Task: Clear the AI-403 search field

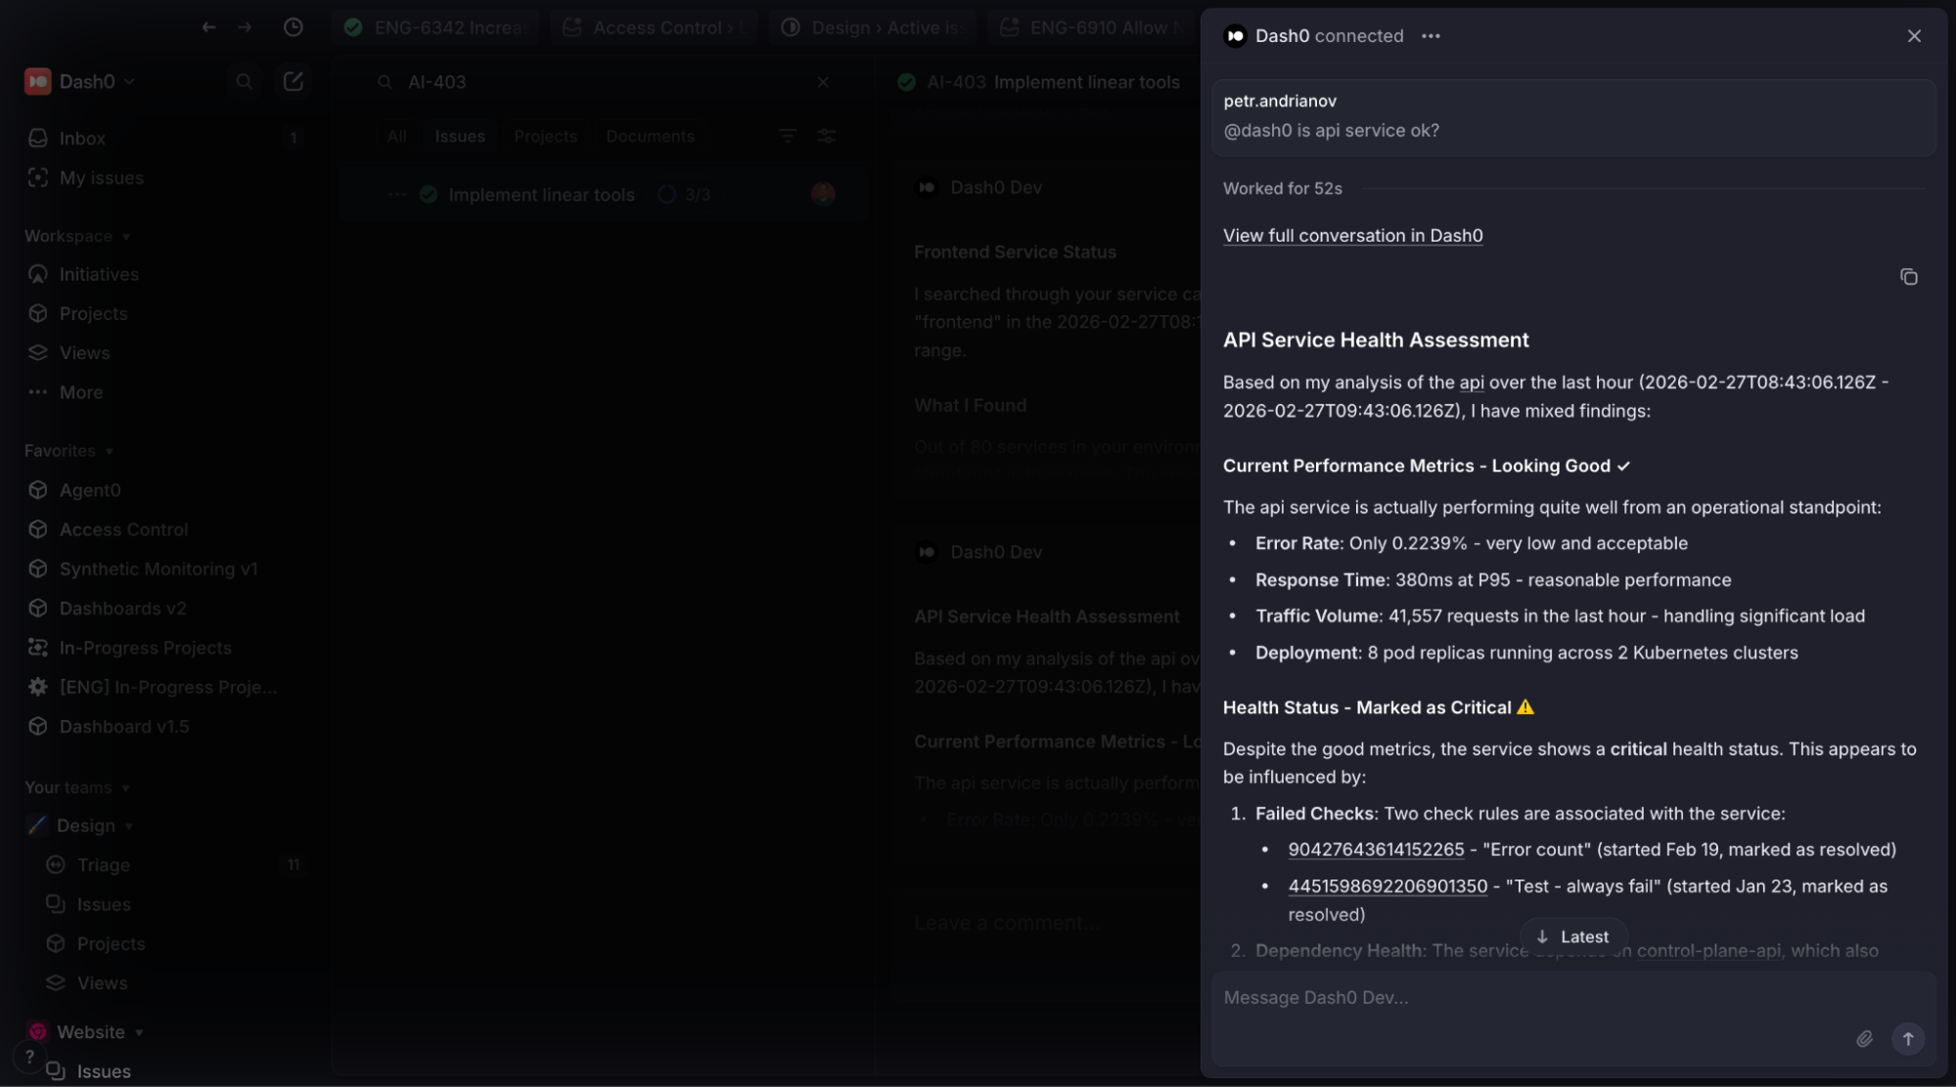Action: click(x=823, y=82)
